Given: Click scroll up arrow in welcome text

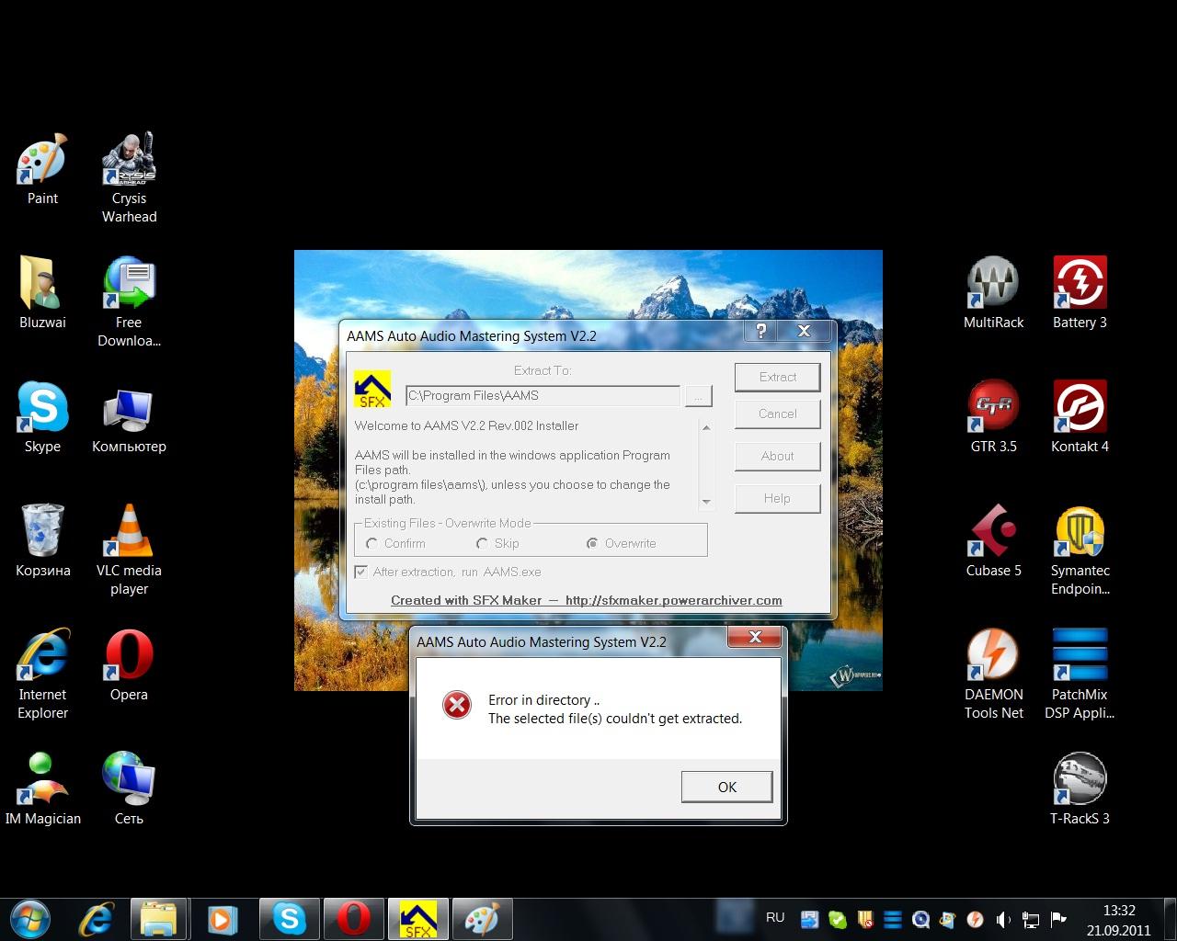Looking at the screenshot, I should click(x=706, y=427).
